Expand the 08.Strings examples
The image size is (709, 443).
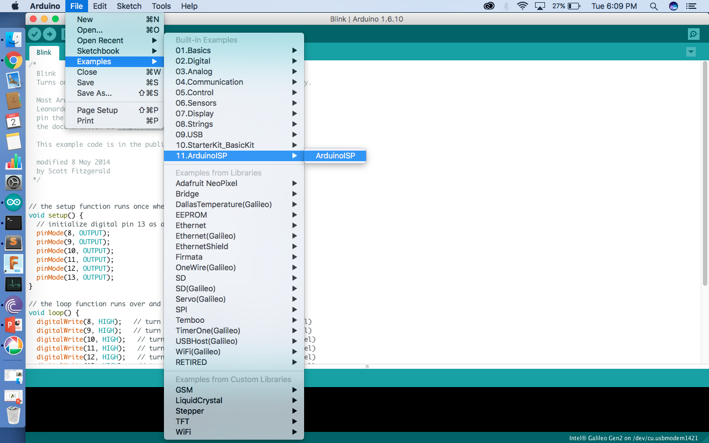tap(234, 124)
